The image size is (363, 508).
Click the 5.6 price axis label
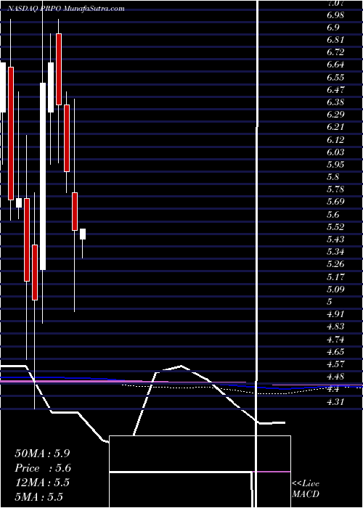333,214
